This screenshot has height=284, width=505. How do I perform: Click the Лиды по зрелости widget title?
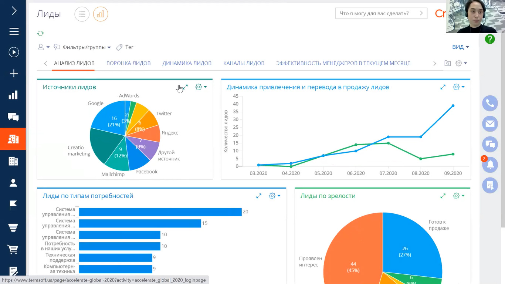pyautogui.click(x=328, y=196)
